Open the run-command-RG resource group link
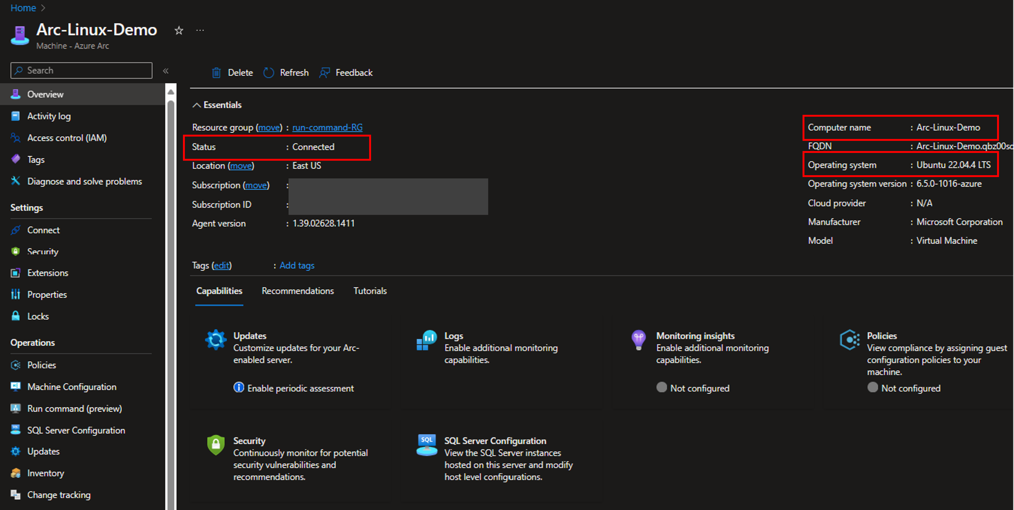The image size is (1014, 510). (x=327, y=127)
